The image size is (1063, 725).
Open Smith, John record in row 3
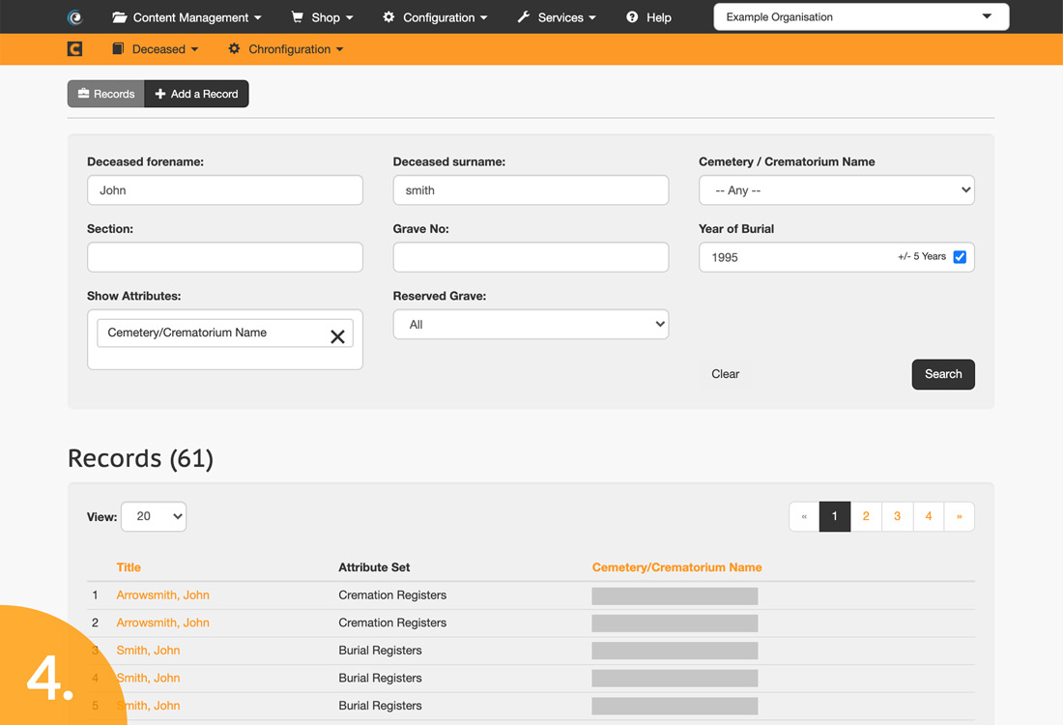(148, 652)
